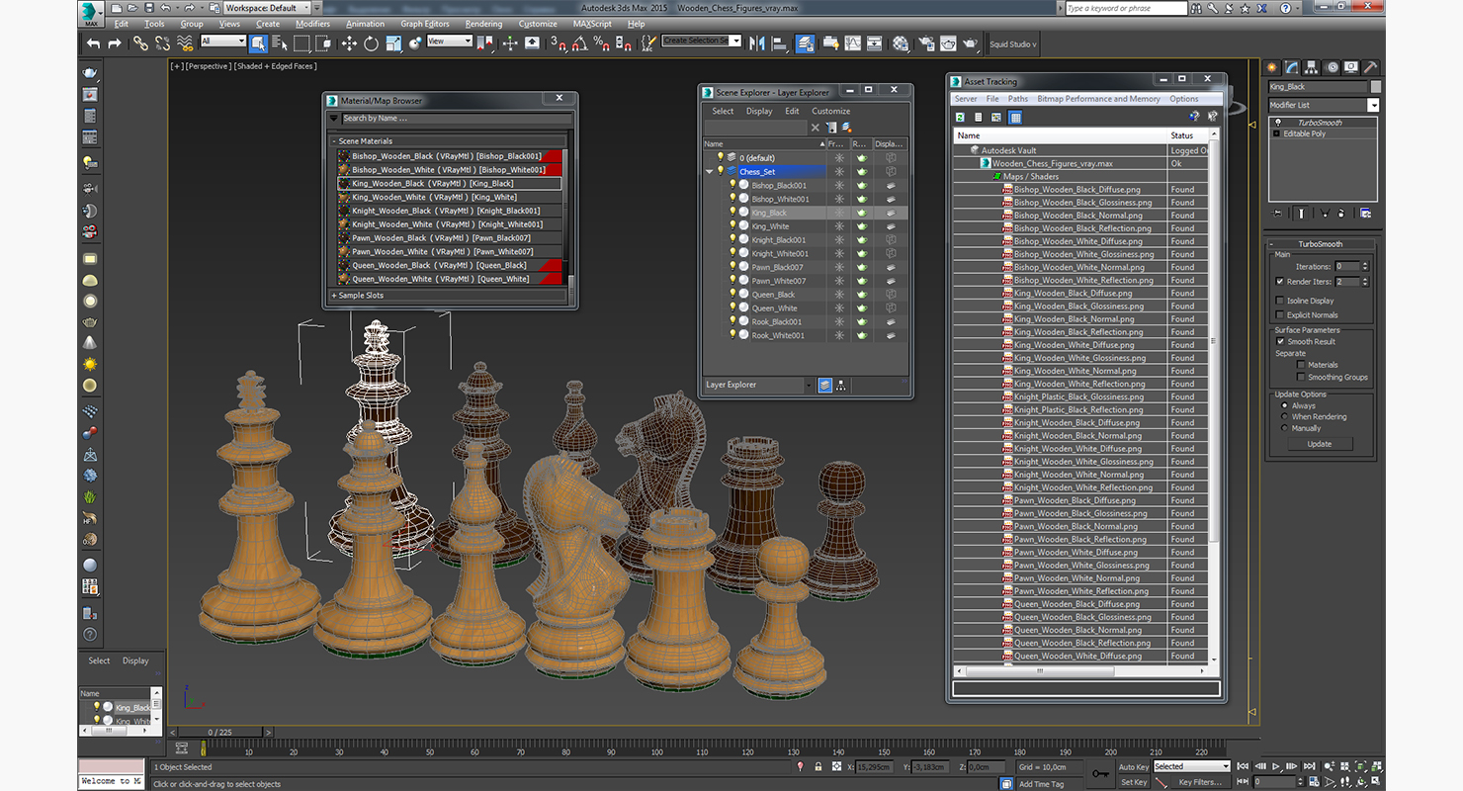
Task: Open the Modifier List dropdown
Action: point(1373,105)
